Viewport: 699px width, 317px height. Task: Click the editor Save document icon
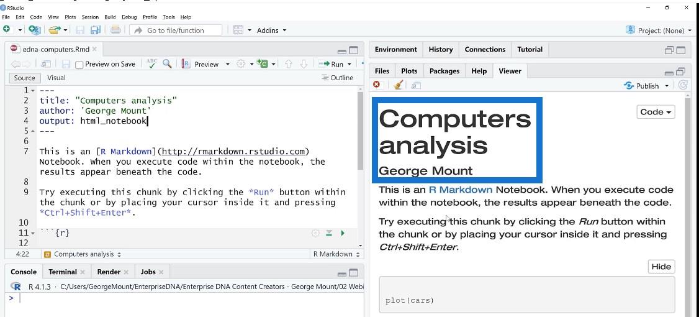click(66, 64)
